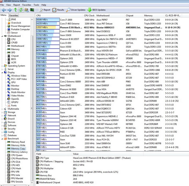189x186 pixels.
Task: Open the File menu
Action: coord(2,5)
